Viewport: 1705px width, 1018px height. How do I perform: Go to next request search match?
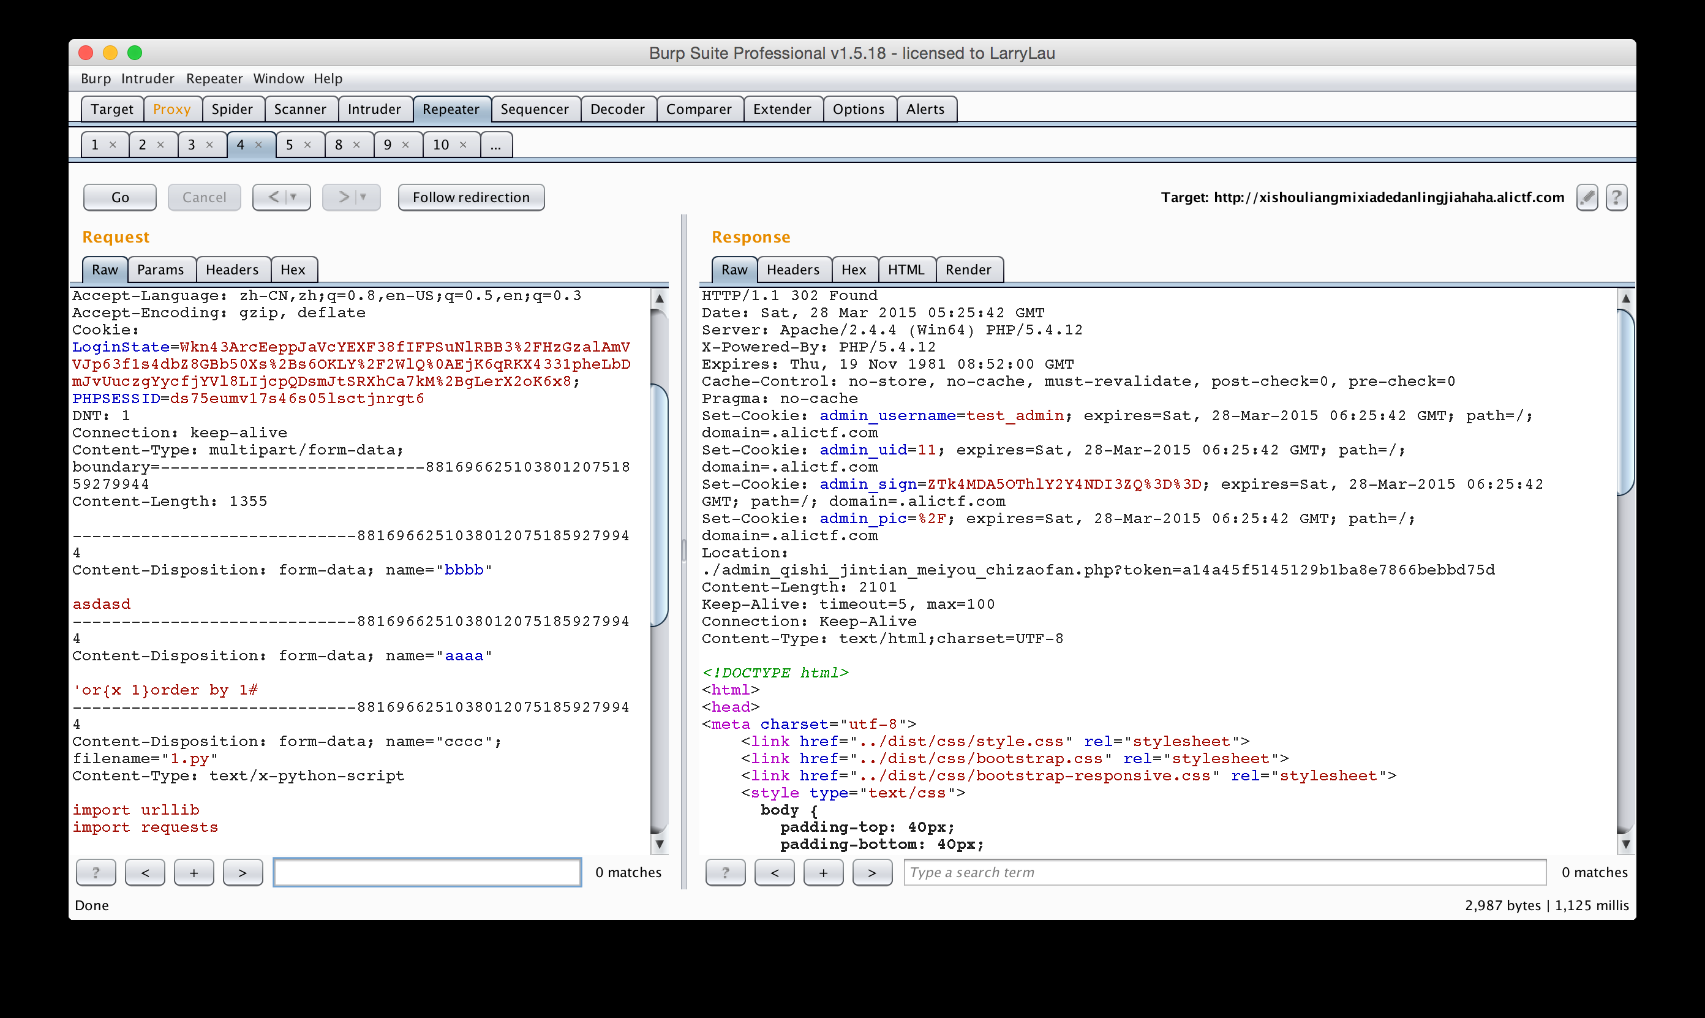pyautogui.click(x=243, y=873)
